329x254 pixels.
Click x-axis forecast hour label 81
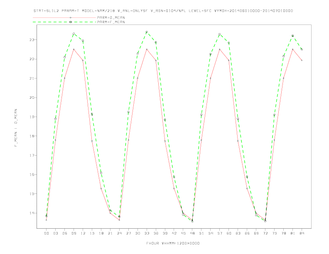coord(293,233)
